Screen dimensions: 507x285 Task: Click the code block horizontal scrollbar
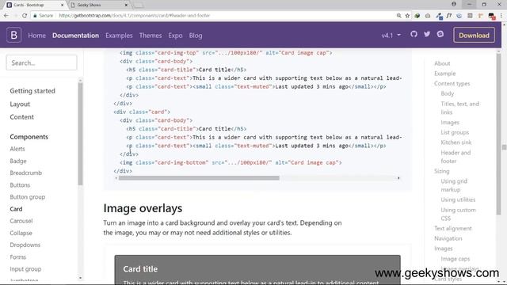click(x=199, y=178)
